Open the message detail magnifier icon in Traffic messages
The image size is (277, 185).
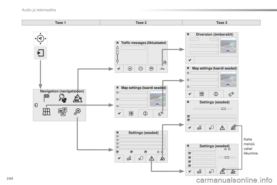(x=165, y=62)
